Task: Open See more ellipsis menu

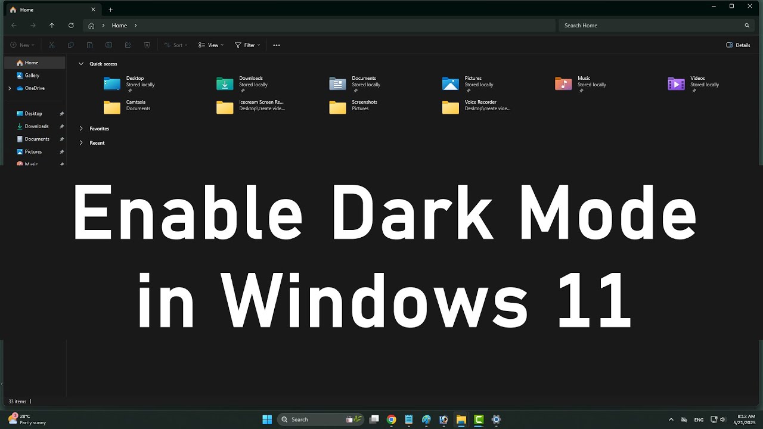Action: coord(276,45)
